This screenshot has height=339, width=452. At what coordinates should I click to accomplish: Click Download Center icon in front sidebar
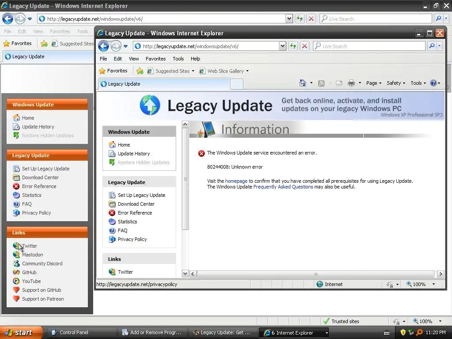coord(112,204)
